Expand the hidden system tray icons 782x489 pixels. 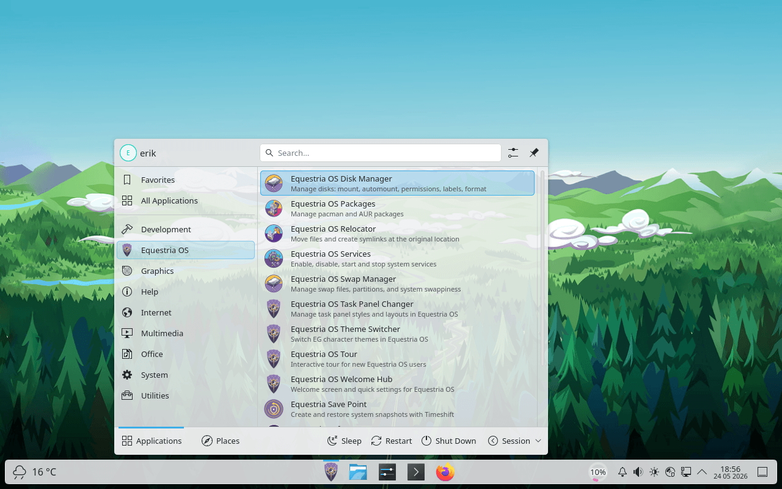pyautogui.click(x=702, y=472)
